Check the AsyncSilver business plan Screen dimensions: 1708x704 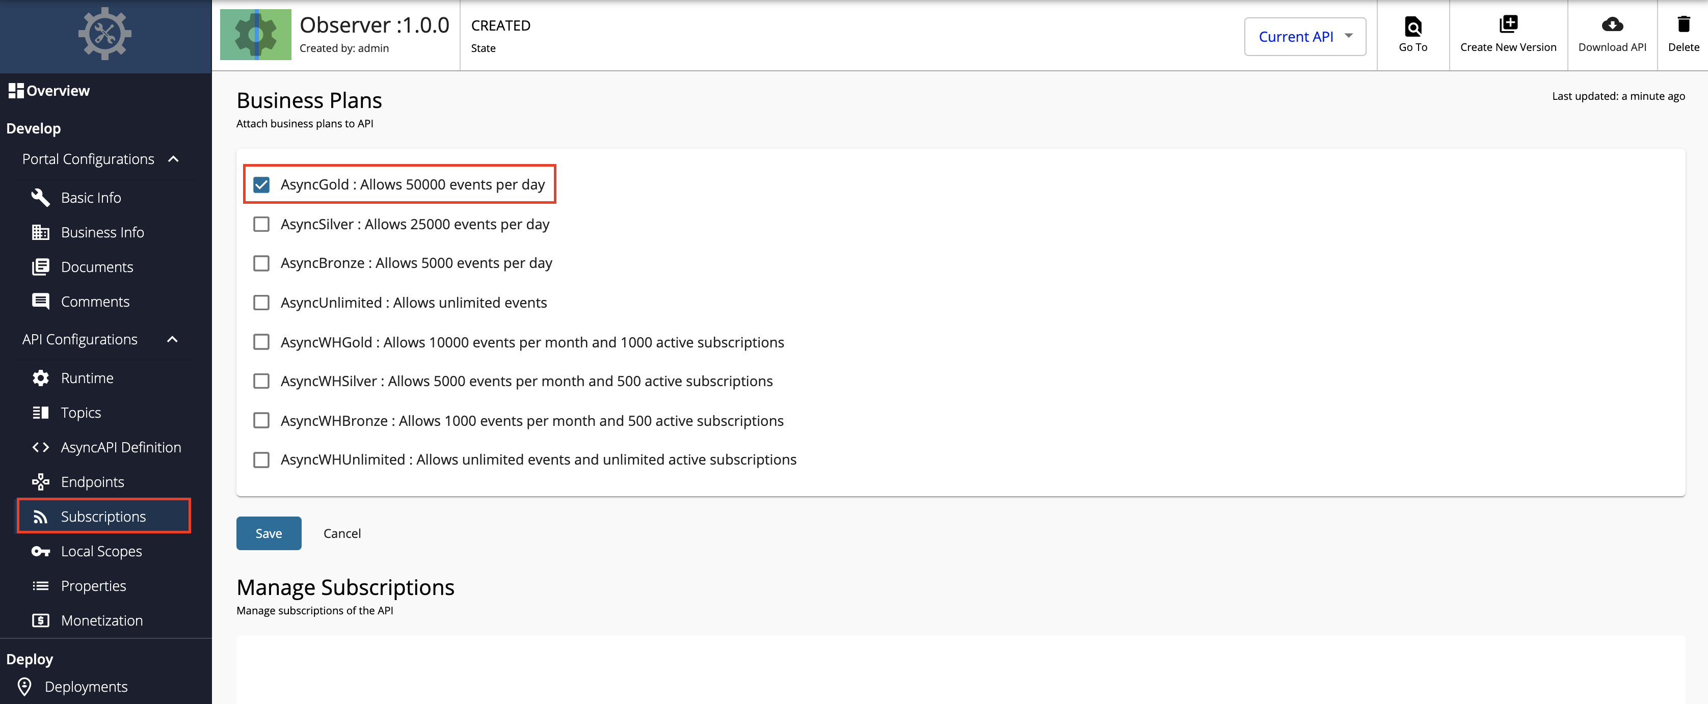click(261, 224)
